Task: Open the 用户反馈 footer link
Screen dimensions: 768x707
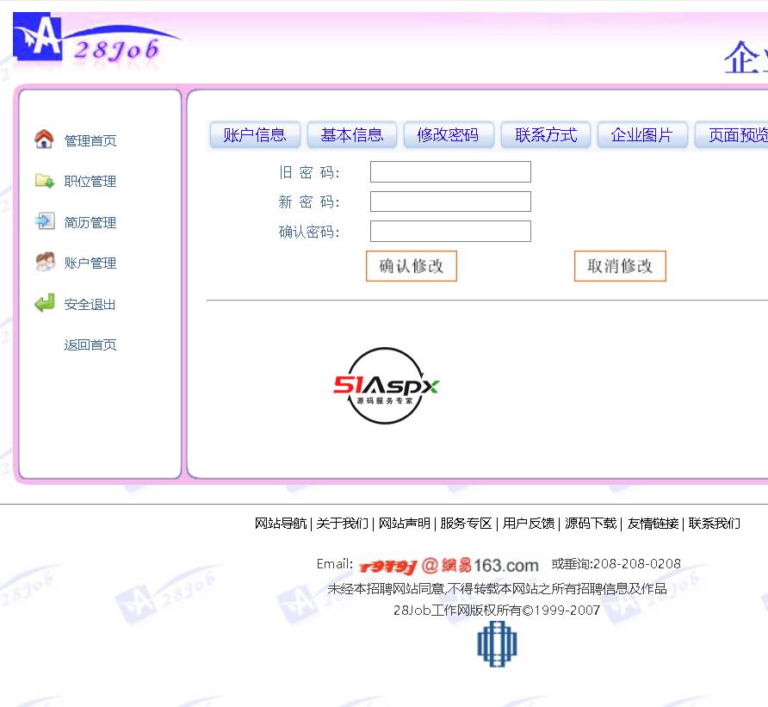Action: click(x=529, y=524)
